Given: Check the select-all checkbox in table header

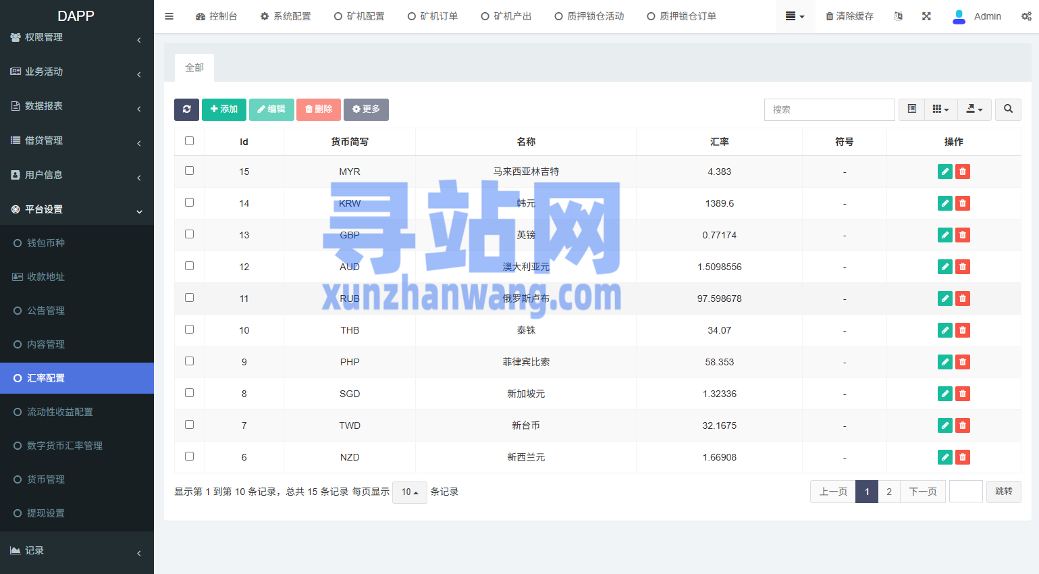Looking at the screenshot, I should point(189,141).
